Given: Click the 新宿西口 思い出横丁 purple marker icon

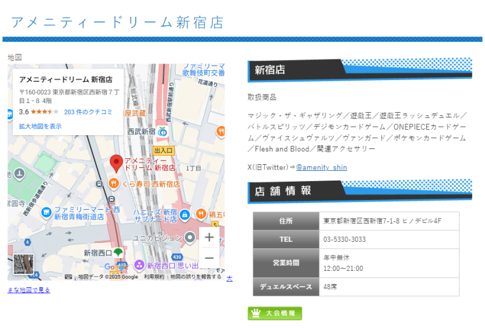Looking at the screenshot, I should pos(139,265).
